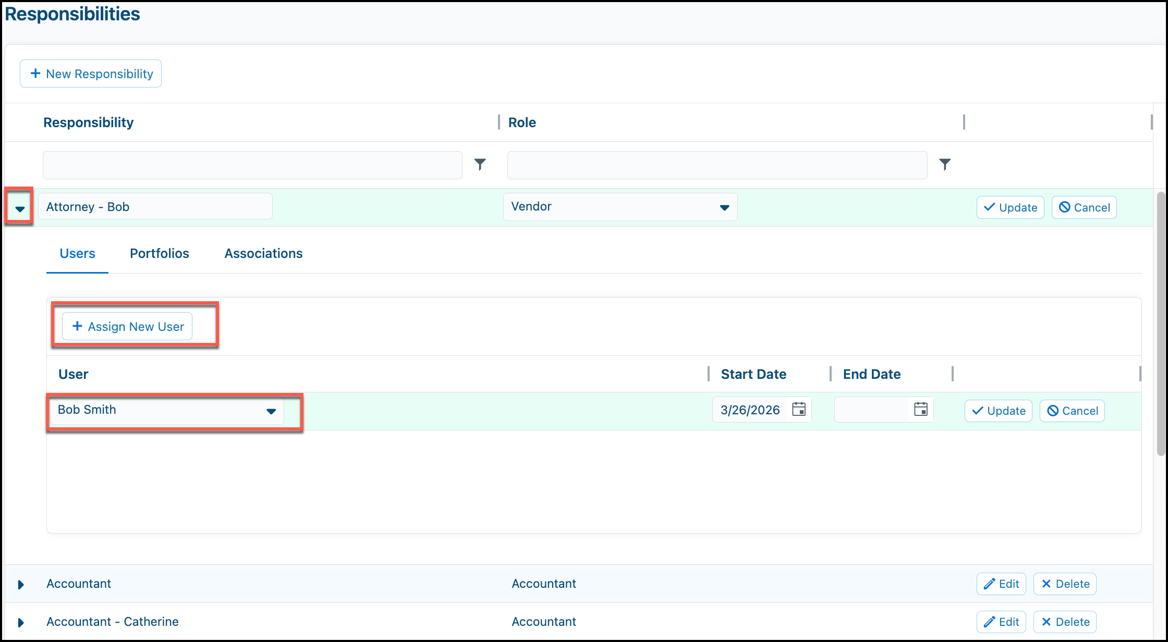
Task: Click the Responsibility filter text field
Action: (x=252, y=165)
